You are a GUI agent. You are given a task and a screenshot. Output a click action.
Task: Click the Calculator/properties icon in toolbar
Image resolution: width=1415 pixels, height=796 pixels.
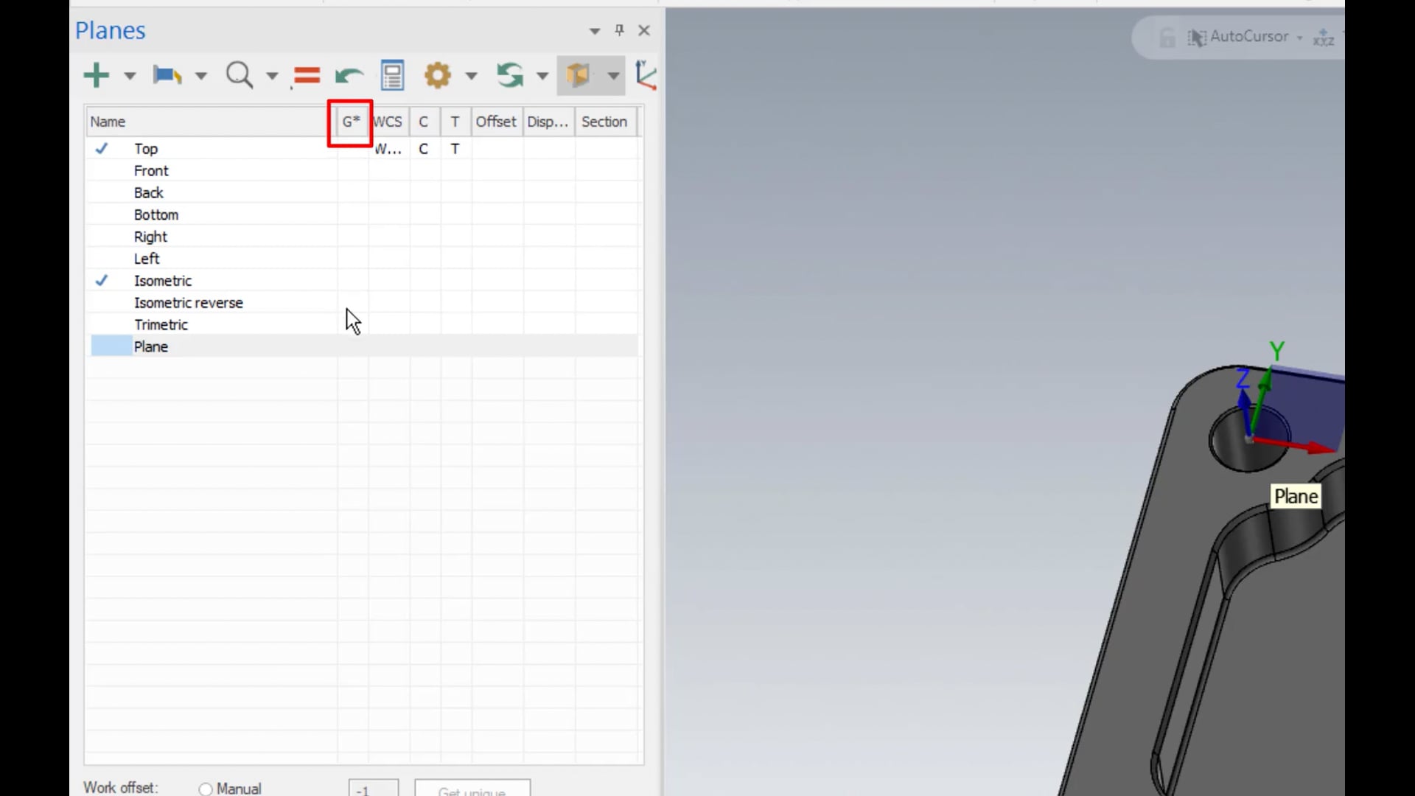click(x=394, y=75)
